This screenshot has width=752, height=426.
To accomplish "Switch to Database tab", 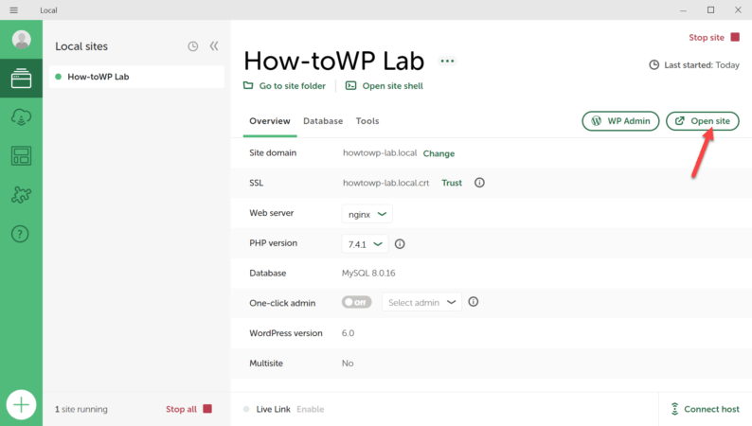I will [x=323, y=121].
